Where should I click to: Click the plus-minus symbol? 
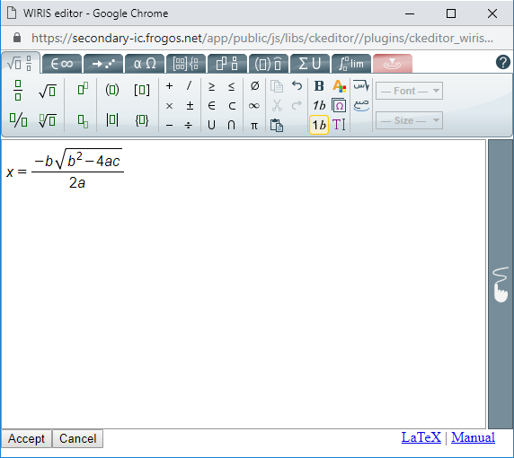(x=190, y=106)
